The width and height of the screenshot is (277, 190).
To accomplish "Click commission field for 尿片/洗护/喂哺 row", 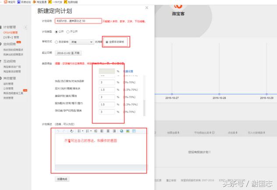I will point(107,90).
